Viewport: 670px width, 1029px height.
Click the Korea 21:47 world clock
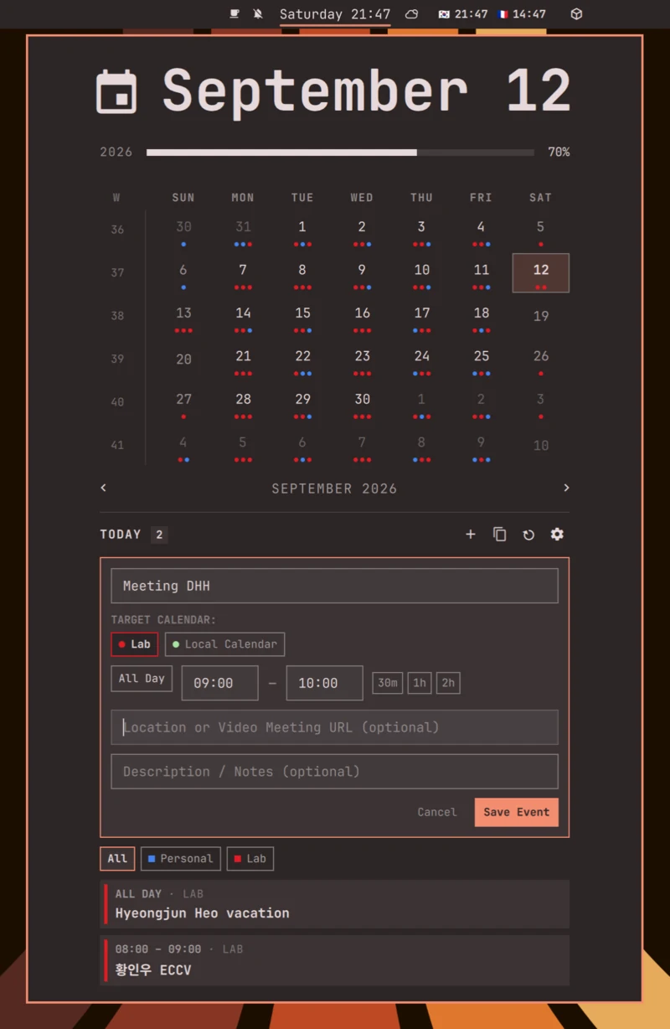pos(463,14)
